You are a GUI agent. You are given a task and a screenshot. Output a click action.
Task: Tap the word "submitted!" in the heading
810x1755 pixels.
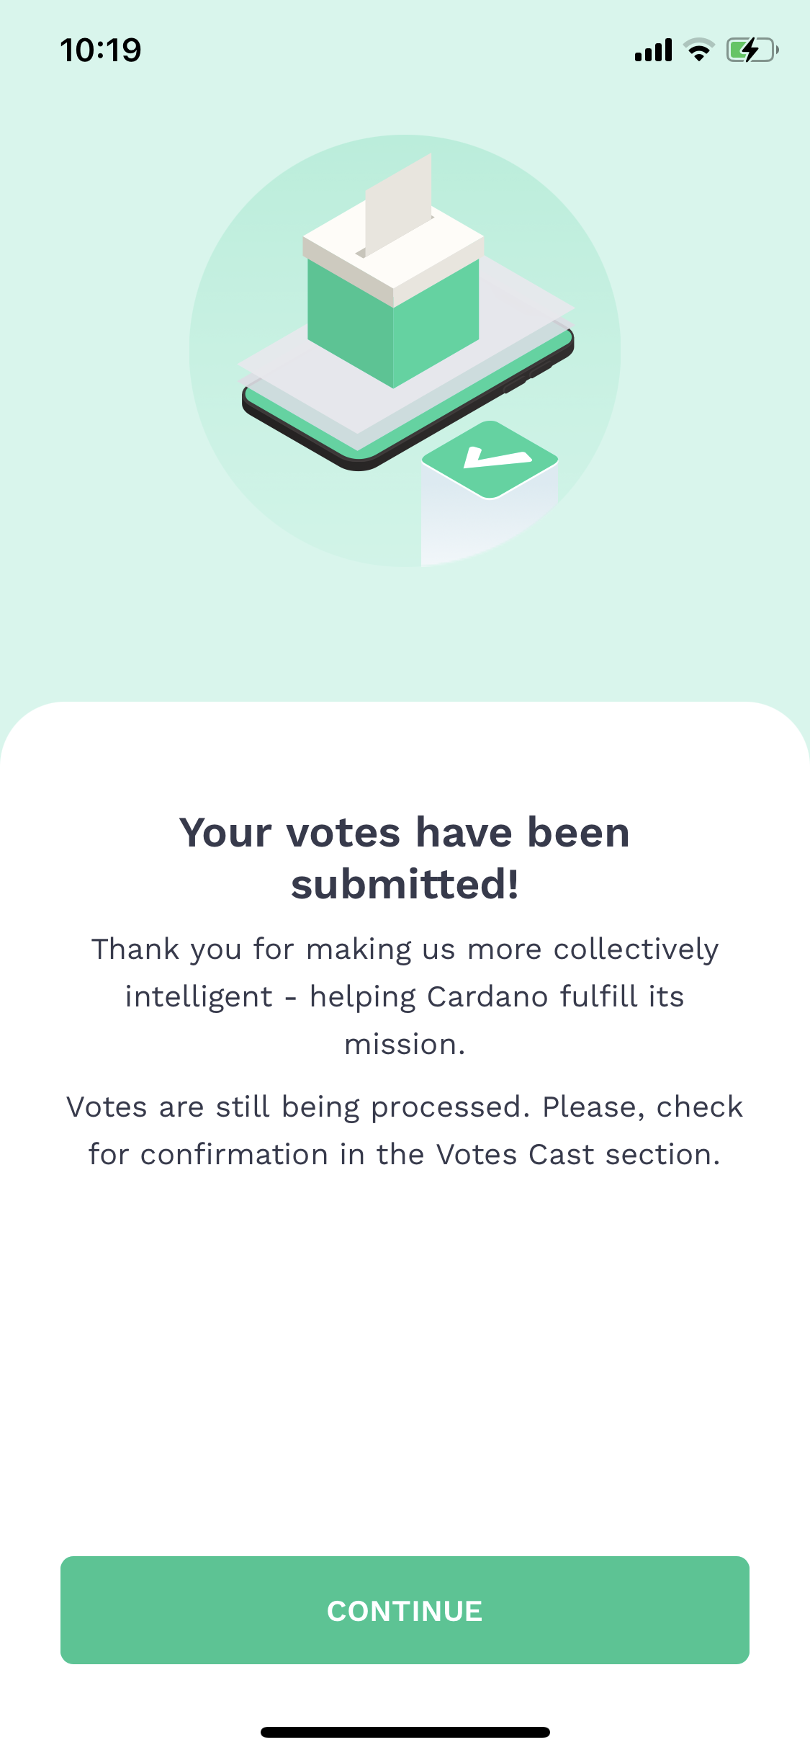click(405, 885)
